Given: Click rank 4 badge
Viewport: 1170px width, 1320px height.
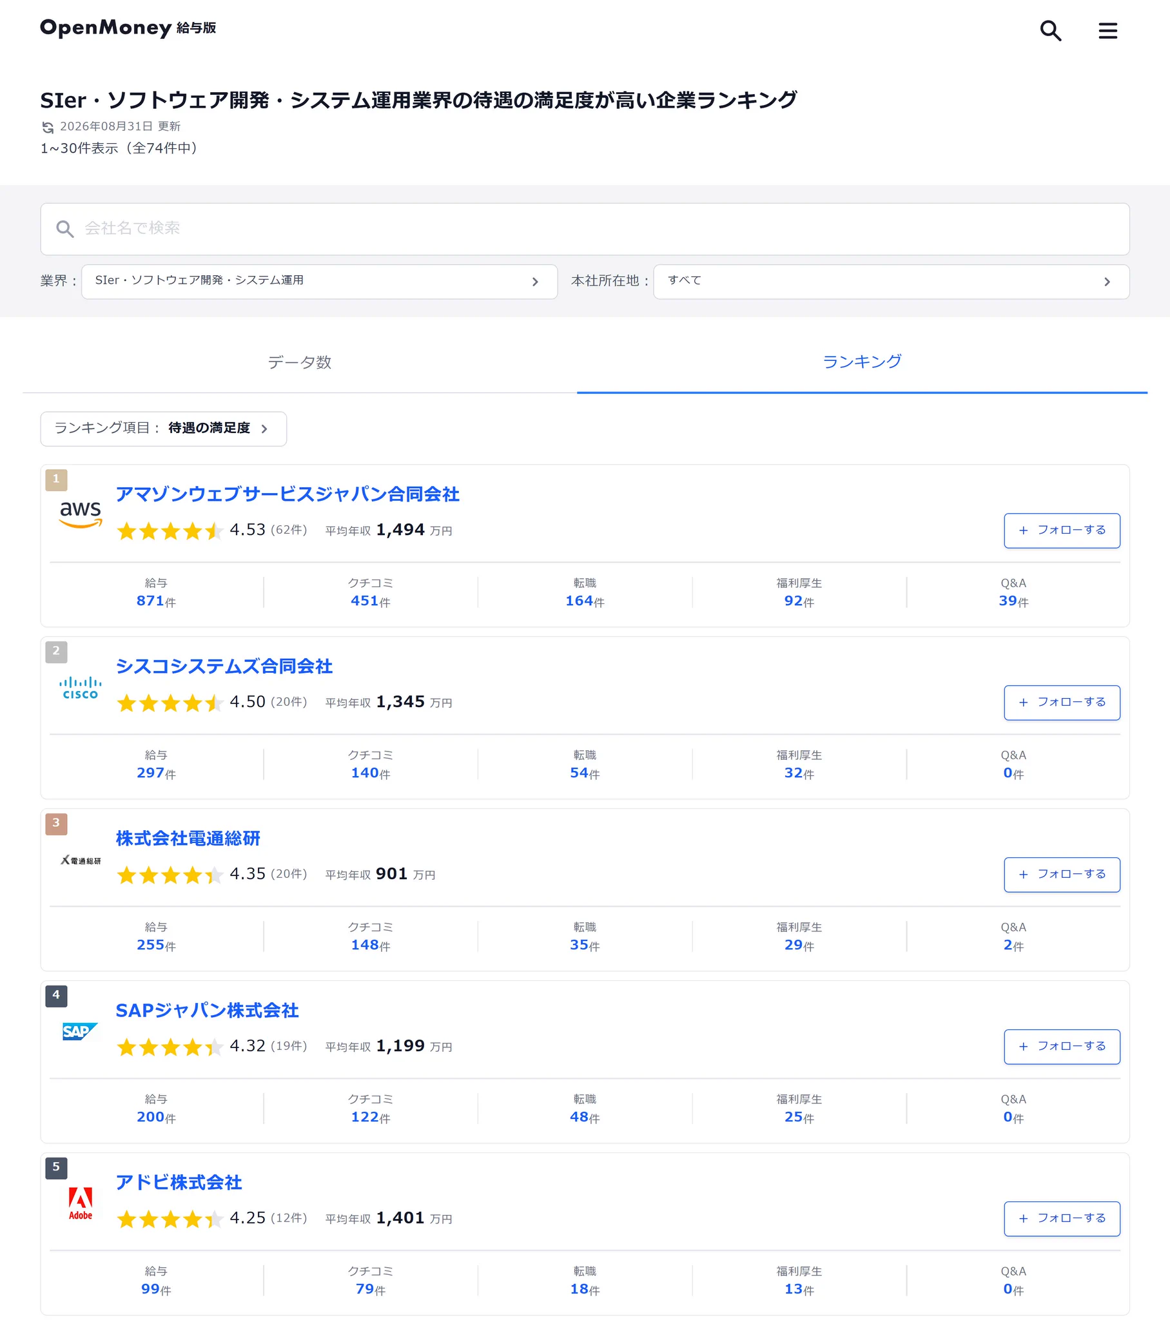Looking at the screenshot, I should click(56, 995).
